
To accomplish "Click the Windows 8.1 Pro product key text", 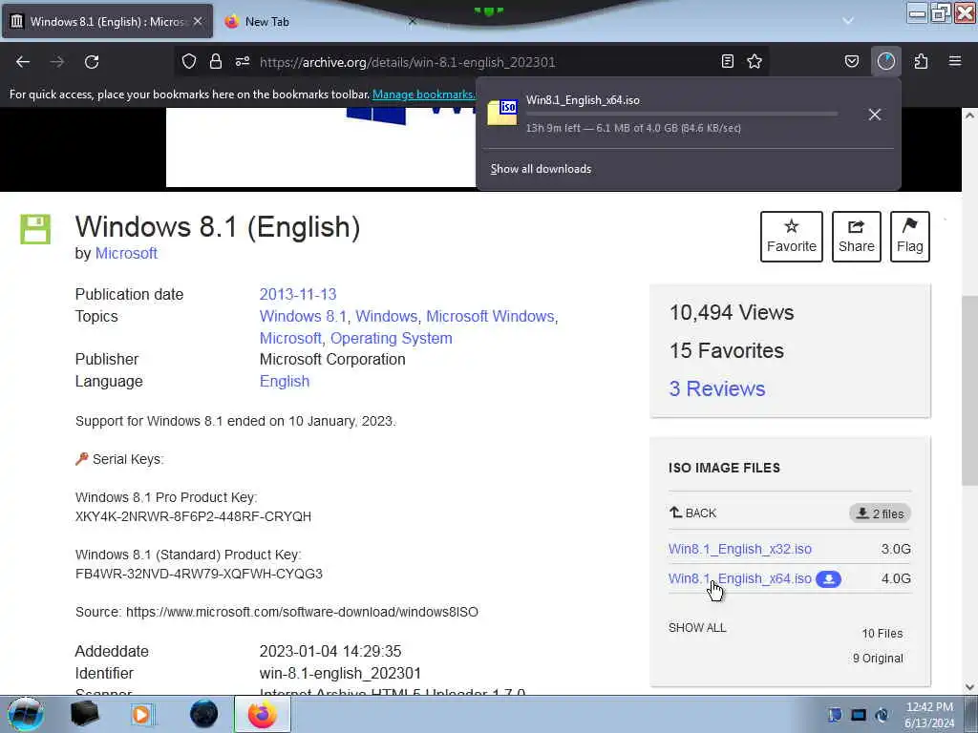I will point(193,516).
